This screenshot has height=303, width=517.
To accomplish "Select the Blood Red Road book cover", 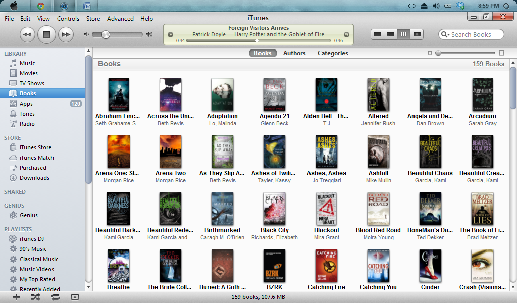I will click(378, 209).
